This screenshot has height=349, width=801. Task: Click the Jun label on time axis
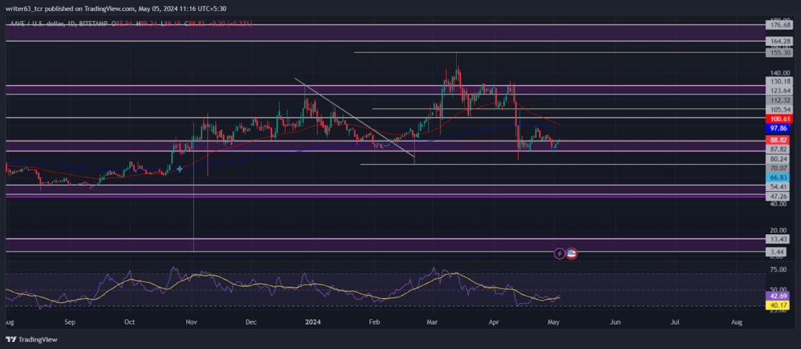pos(616,323)
